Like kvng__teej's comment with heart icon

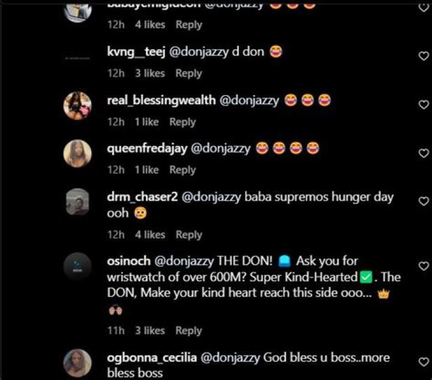point(424,55)
